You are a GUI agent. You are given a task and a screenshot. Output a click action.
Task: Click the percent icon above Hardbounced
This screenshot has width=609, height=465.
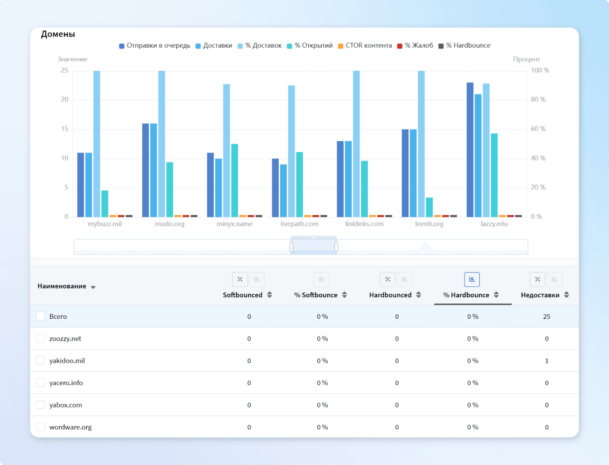pyautogui.click(x=388, y=279)
